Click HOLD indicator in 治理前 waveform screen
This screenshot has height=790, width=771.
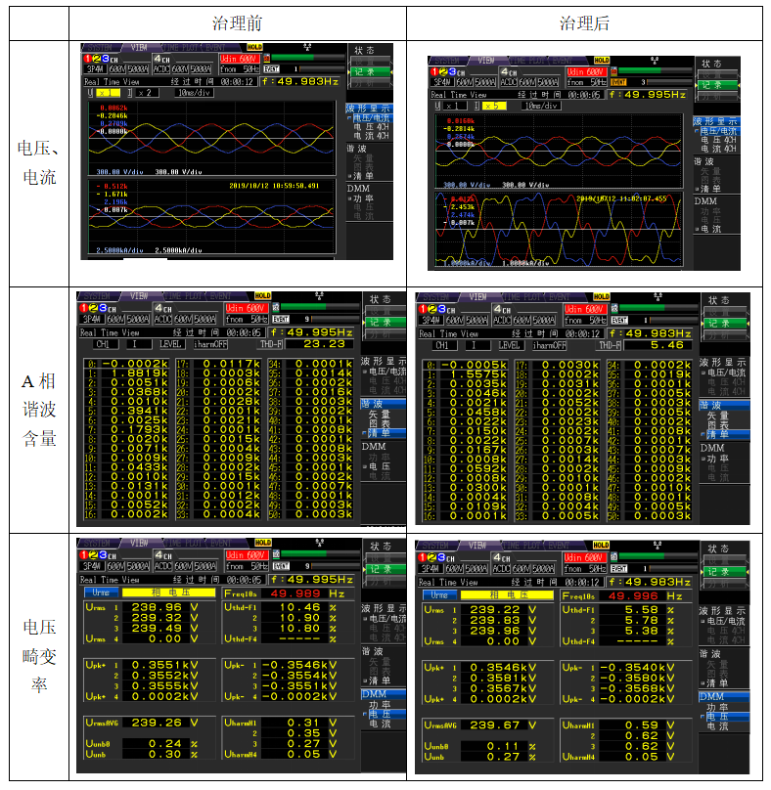(x=254, y=47)
